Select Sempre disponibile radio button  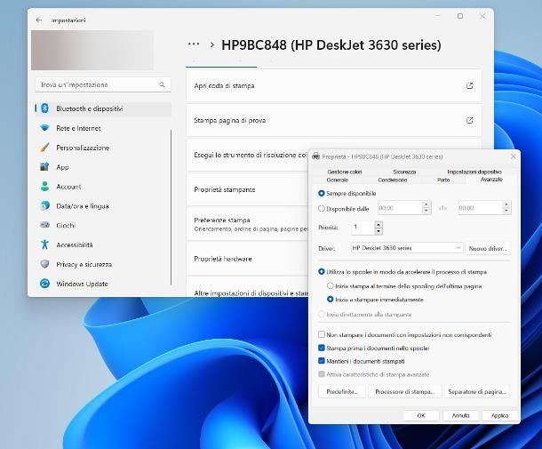(321, 193)
